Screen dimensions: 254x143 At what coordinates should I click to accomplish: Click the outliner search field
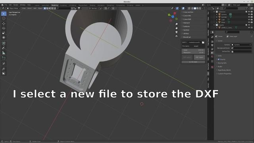pyautogui.click(x=231, y=8)
